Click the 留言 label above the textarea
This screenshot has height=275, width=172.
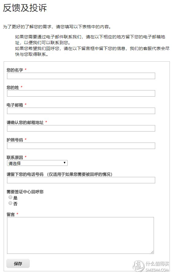pos(11,214)
